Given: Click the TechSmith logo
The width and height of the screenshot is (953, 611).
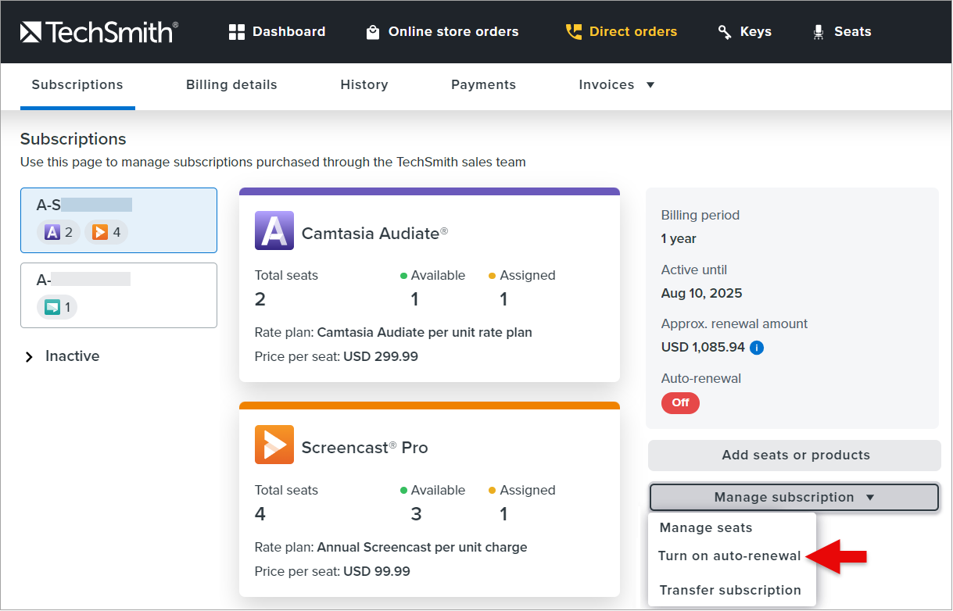Looking at the screenshot, I should [x=99, y=32].
